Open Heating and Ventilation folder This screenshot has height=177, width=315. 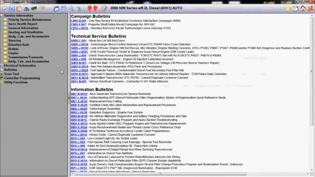pos(26,32)
